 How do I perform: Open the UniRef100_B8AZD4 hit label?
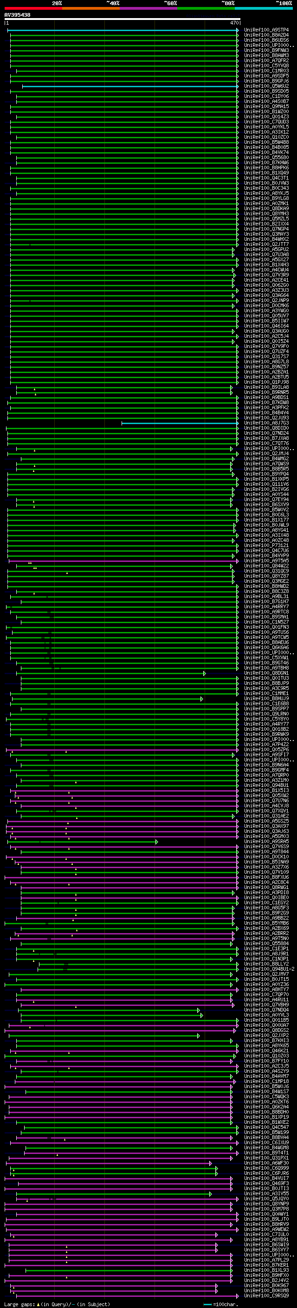pos(266,35)
